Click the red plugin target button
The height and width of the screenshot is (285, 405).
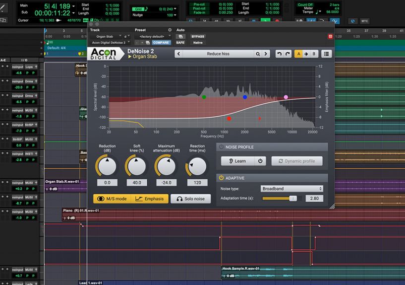click(330, 36)
